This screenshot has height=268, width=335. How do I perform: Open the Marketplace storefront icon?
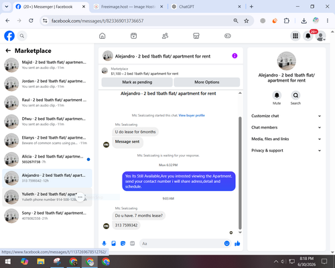[x=196, y=36]
